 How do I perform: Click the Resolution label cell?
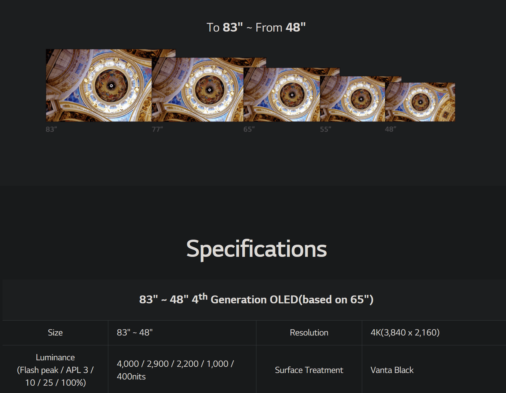[309, 333]
